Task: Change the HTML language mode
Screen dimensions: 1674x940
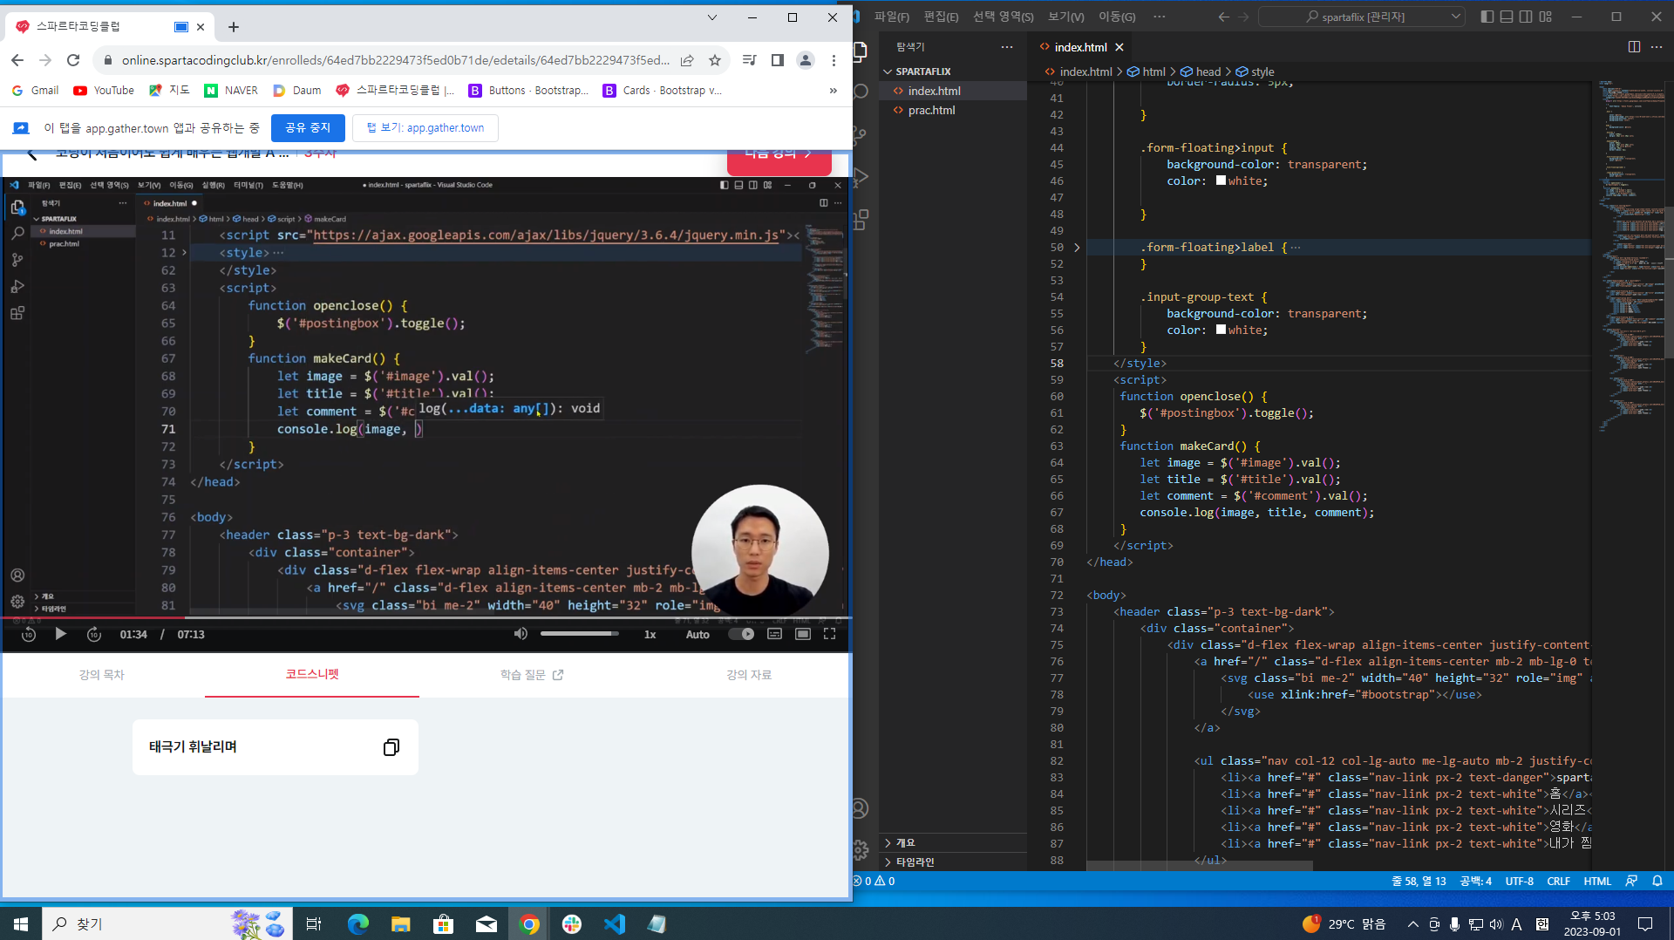Action: (1597, 882)
